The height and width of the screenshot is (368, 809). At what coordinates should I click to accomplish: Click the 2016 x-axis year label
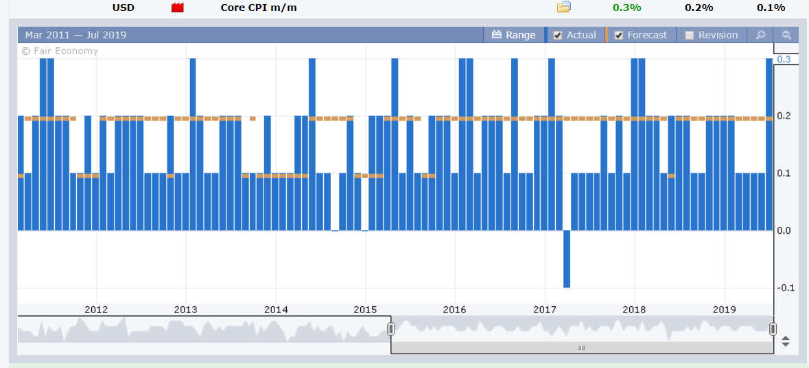click(x=454, y=310)
